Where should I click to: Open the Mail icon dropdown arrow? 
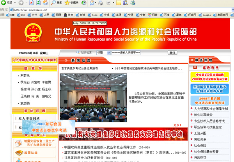96,3
